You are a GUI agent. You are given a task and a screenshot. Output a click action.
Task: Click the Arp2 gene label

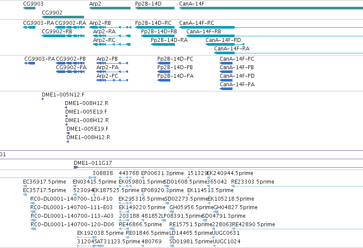pos(95,4)
